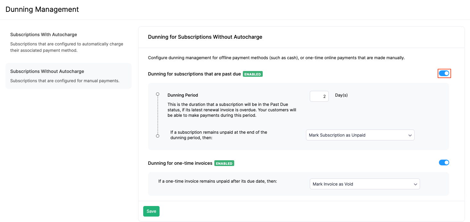Open the 'Mark Subscription as Unpaid' dropdown
The height and width of the screenshot is (222, 470).
coord(360,135)
